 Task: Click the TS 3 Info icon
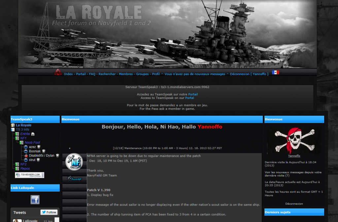coord(13,129)
